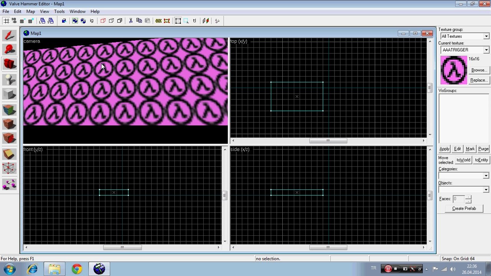
Task: Open the Edit menu
Action: (18, 11)
